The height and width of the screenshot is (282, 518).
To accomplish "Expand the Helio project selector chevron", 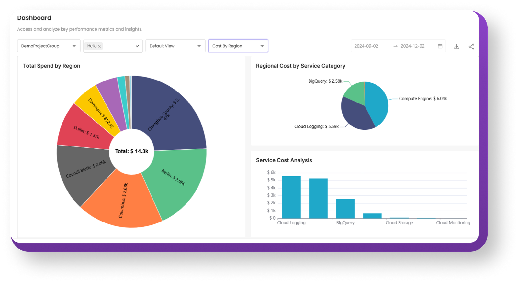I will (137, 46).
